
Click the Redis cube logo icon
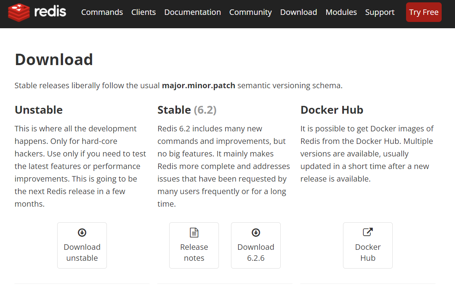pos(19,12)
